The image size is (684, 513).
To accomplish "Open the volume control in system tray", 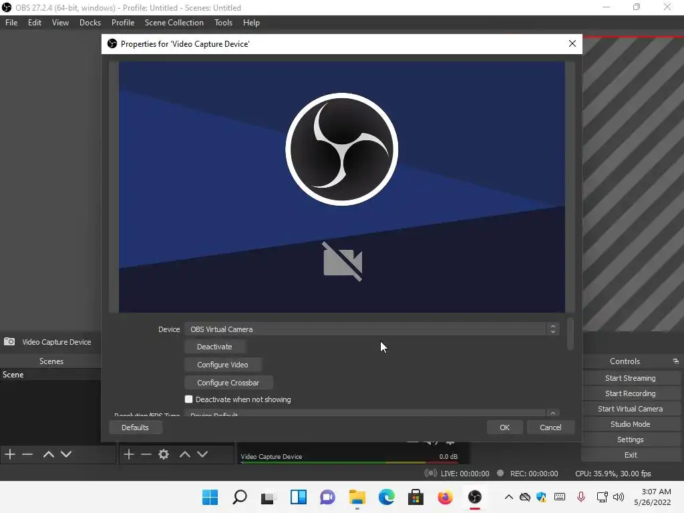I will tap(619, 497).
